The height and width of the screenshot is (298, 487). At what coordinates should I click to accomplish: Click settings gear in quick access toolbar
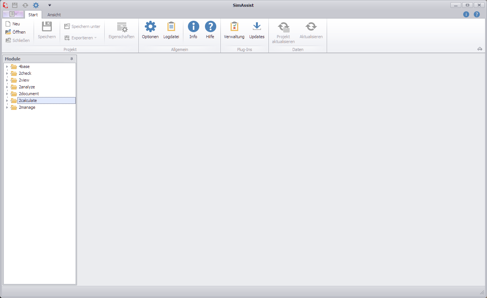pyautogui.click(x=36, y=5)
